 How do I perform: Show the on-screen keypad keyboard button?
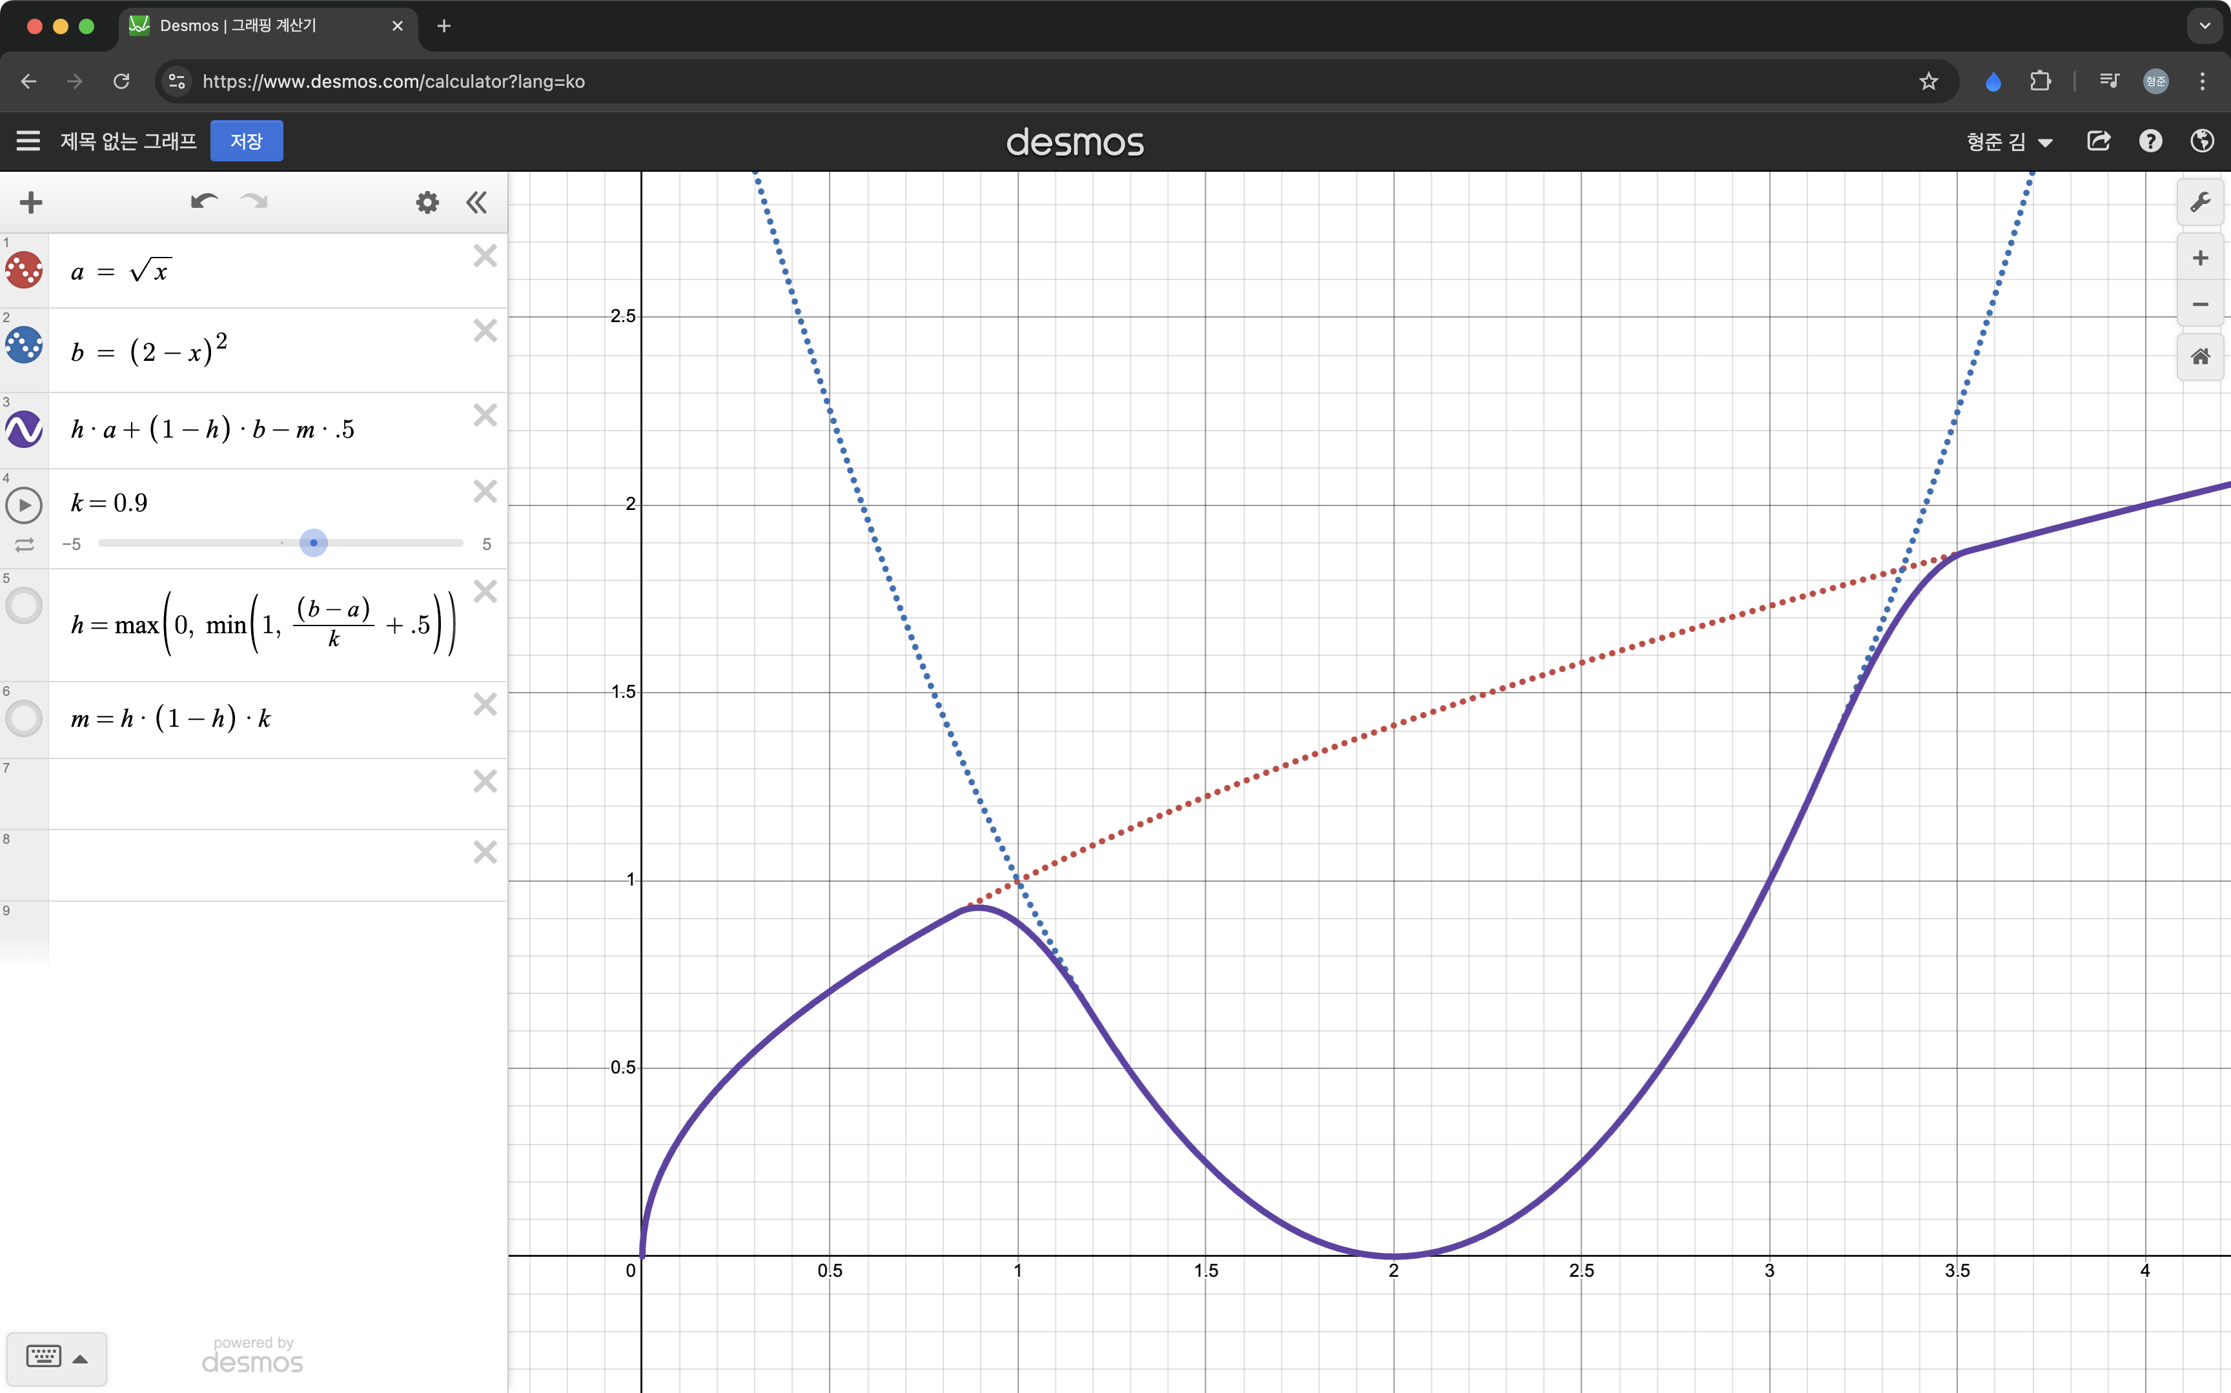pos(43,1356)
